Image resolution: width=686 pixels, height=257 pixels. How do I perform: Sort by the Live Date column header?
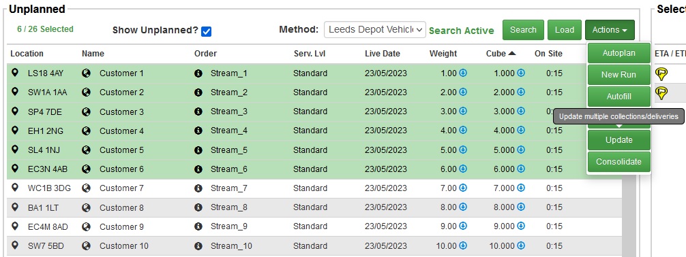point(383,54)
